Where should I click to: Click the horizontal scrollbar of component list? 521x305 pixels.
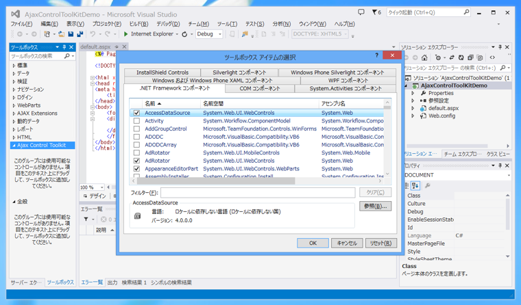(x=216, y=181)
